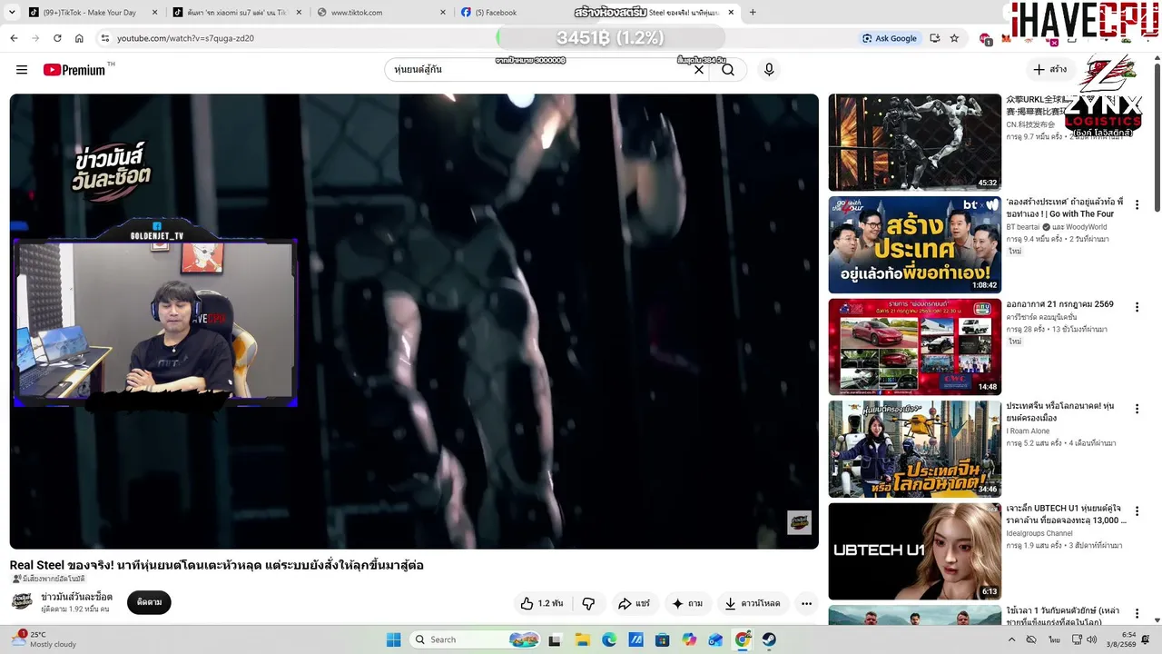Click the Ask Google lens button
1162x654 pixels.
pyautogui.click(x=889, y=38)
